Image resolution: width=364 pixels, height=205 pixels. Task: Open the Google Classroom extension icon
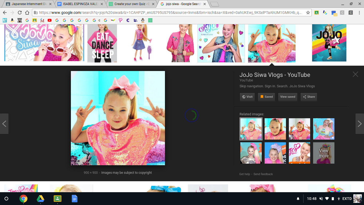point(317,13)
